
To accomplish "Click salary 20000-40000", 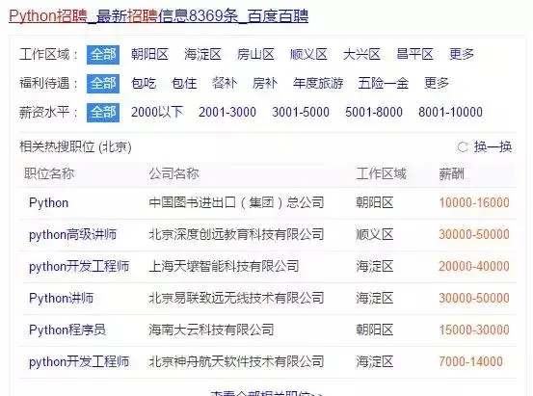I will pyautogui.click(x=474, y=267).
